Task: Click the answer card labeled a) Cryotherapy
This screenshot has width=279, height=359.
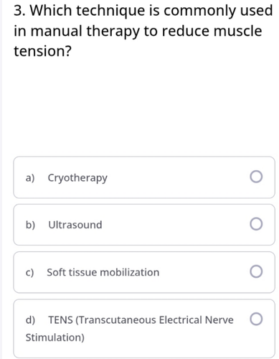Action: pyautogui.click(x=144, y=177)
